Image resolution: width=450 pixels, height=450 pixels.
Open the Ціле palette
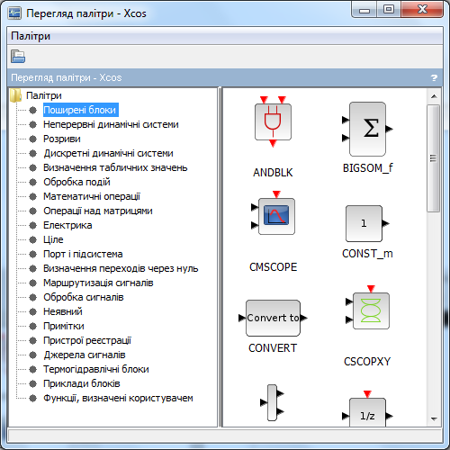click(x=53, y=239)
